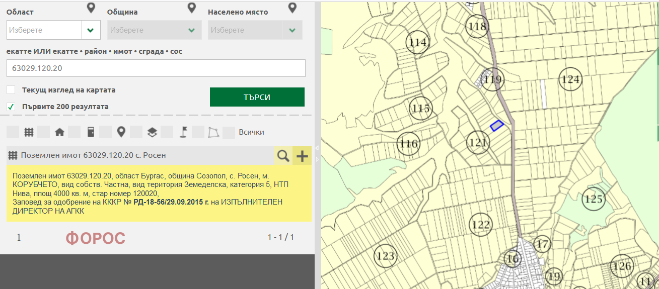Click the pin icon above the Област field
659x289 pixels.
click(91, 8)
